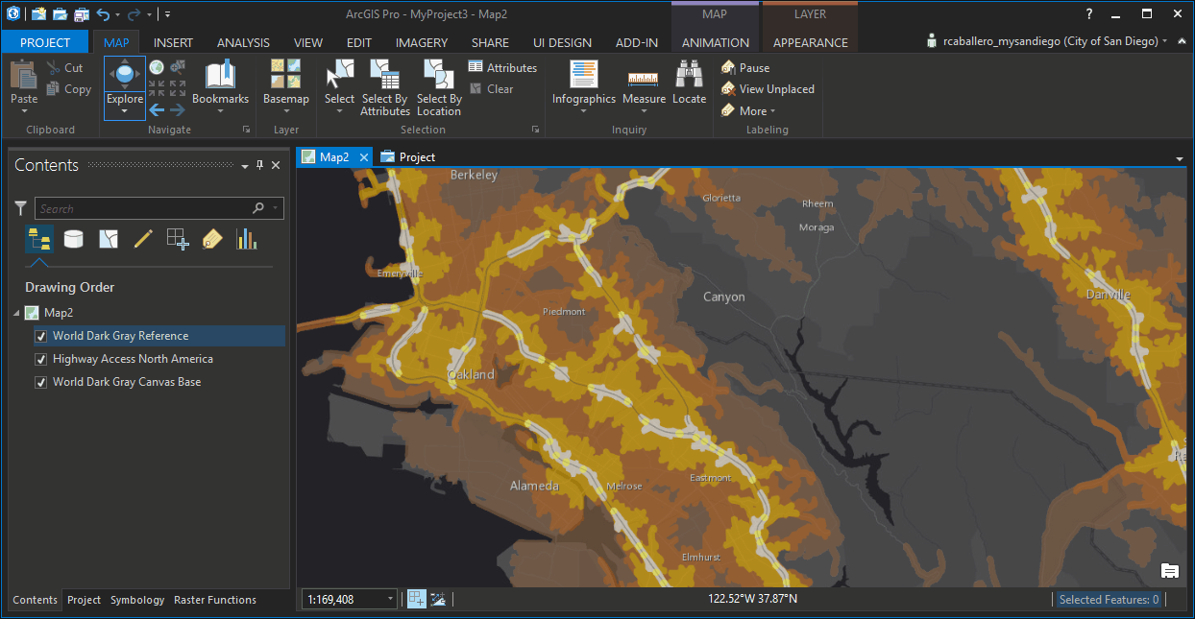The width and height of the screenshot is (1195, 619).
Task: Click the Contents search input field
Action: [142, 208]
